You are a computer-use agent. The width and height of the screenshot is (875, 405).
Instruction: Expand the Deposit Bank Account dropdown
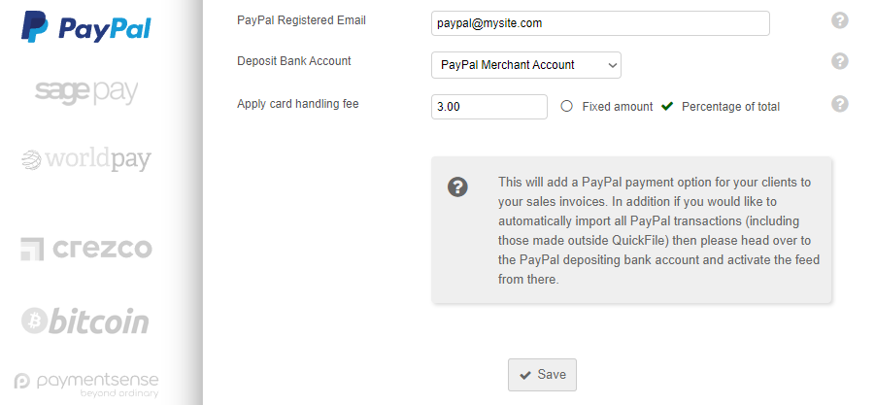525,65
